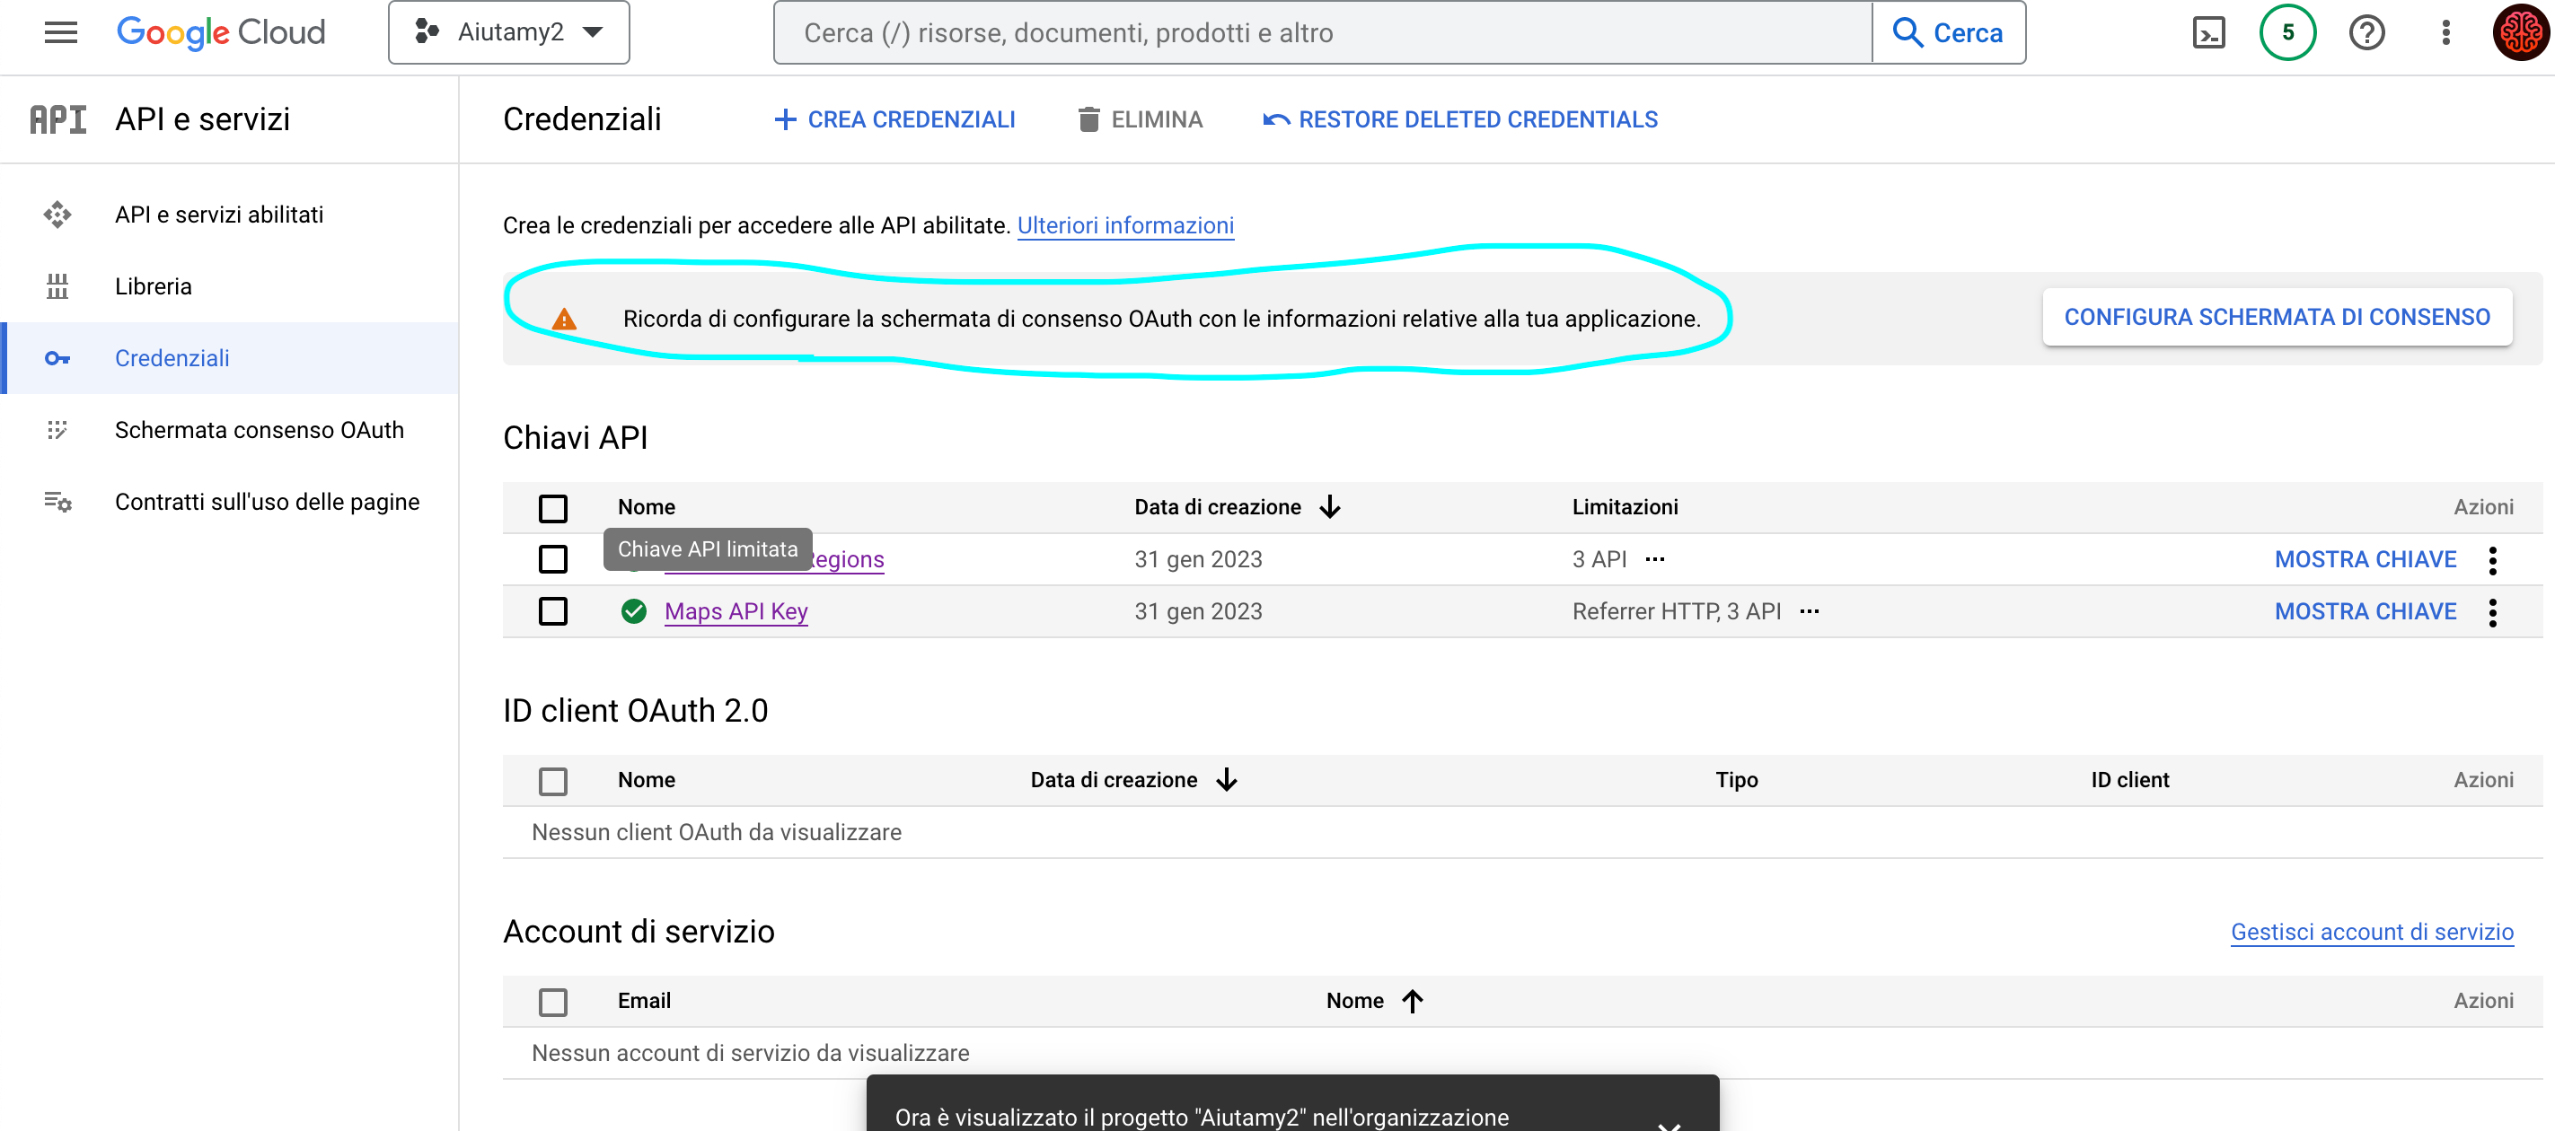Click 'Nessun client OAuth da visualizzare' text
The image size is (2555, 1131).
pos(716,833)
